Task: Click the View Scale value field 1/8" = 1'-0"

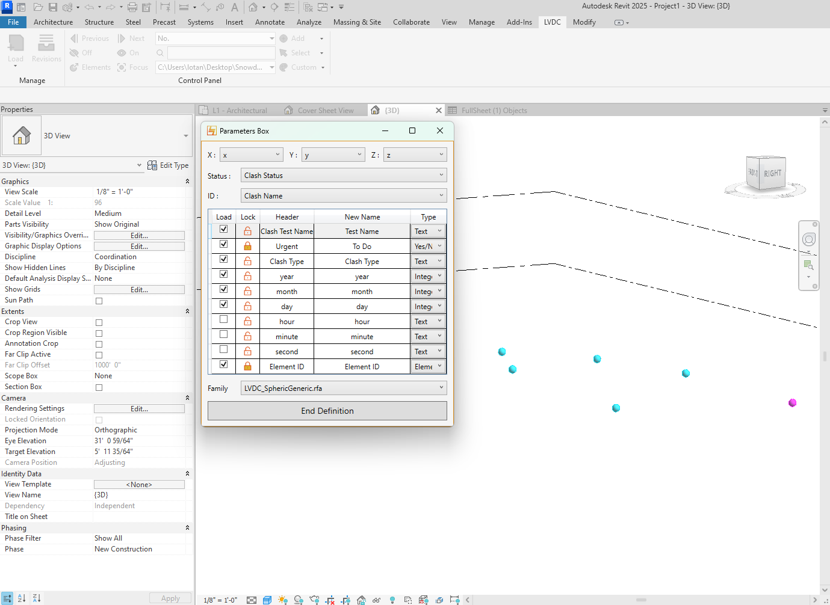Action: (139, 192)
